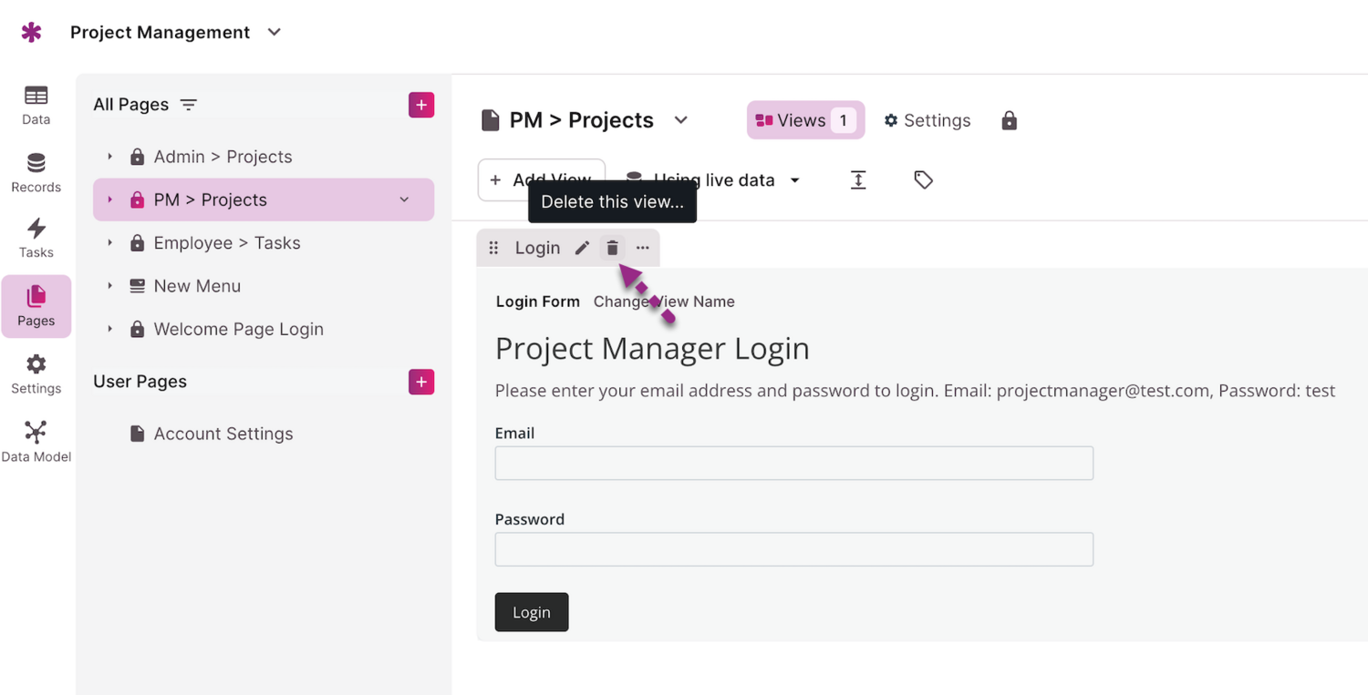Open the three-dot menu for Login view
Image resolution: width=1368 pixels, height=695 pixels.
643,248
